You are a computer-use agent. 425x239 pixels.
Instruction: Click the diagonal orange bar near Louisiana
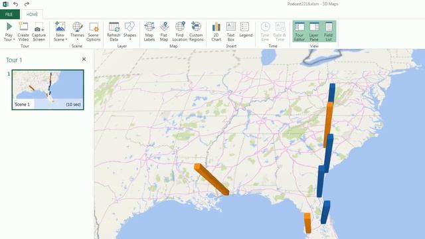pos(212,179)
